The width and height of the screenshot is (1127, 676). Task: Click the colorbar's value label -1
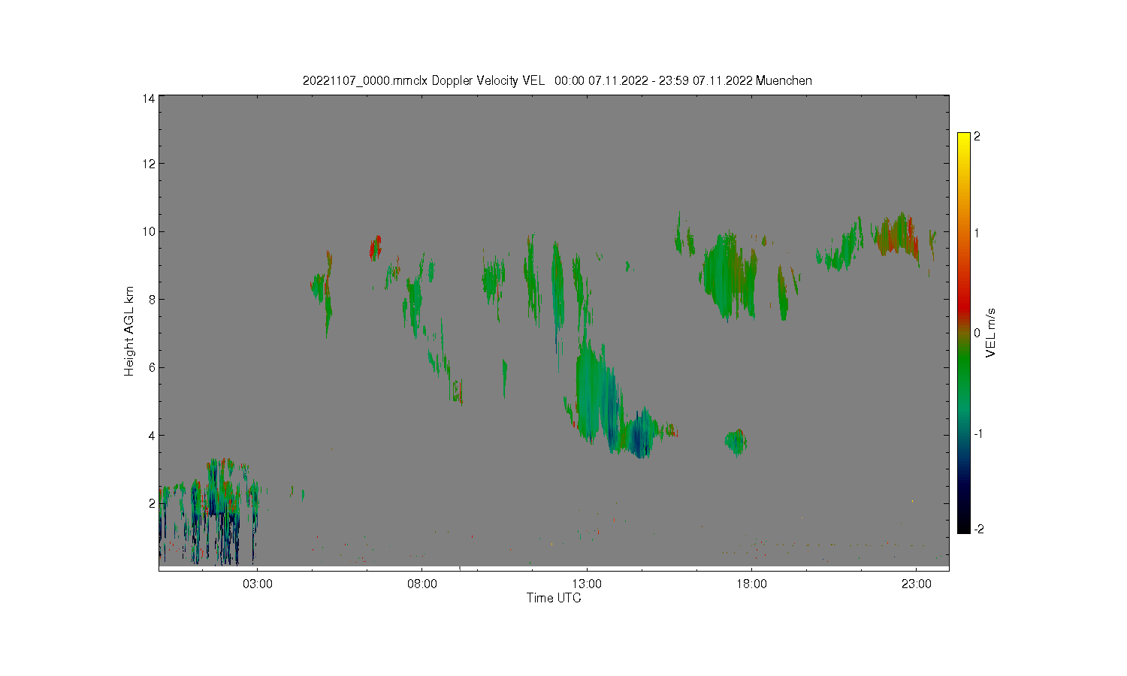979,433
